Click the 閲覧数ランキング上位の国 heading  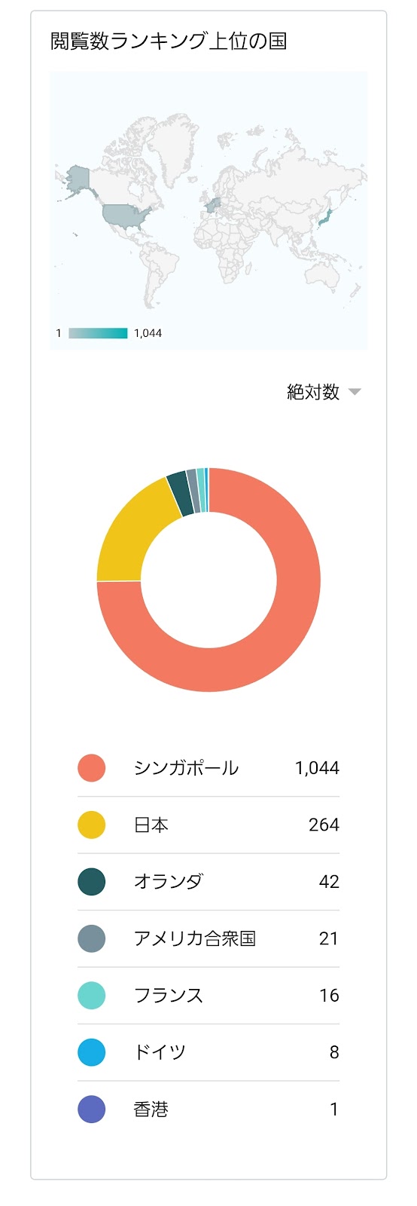[x=169, y=41]
